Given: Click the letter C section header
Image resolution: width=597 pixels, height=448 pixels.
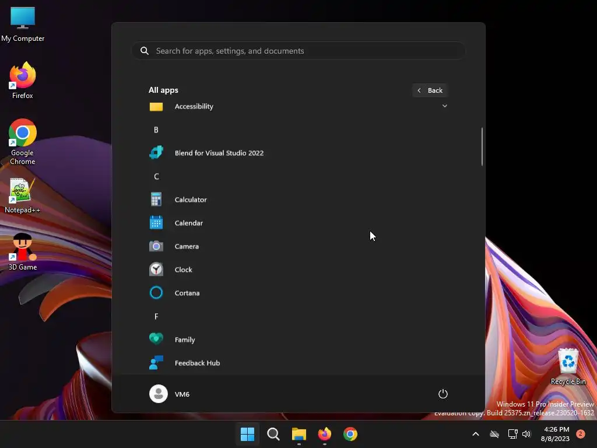Looking at the screenshot, I should pyautogui.click(x=156, y=176).
